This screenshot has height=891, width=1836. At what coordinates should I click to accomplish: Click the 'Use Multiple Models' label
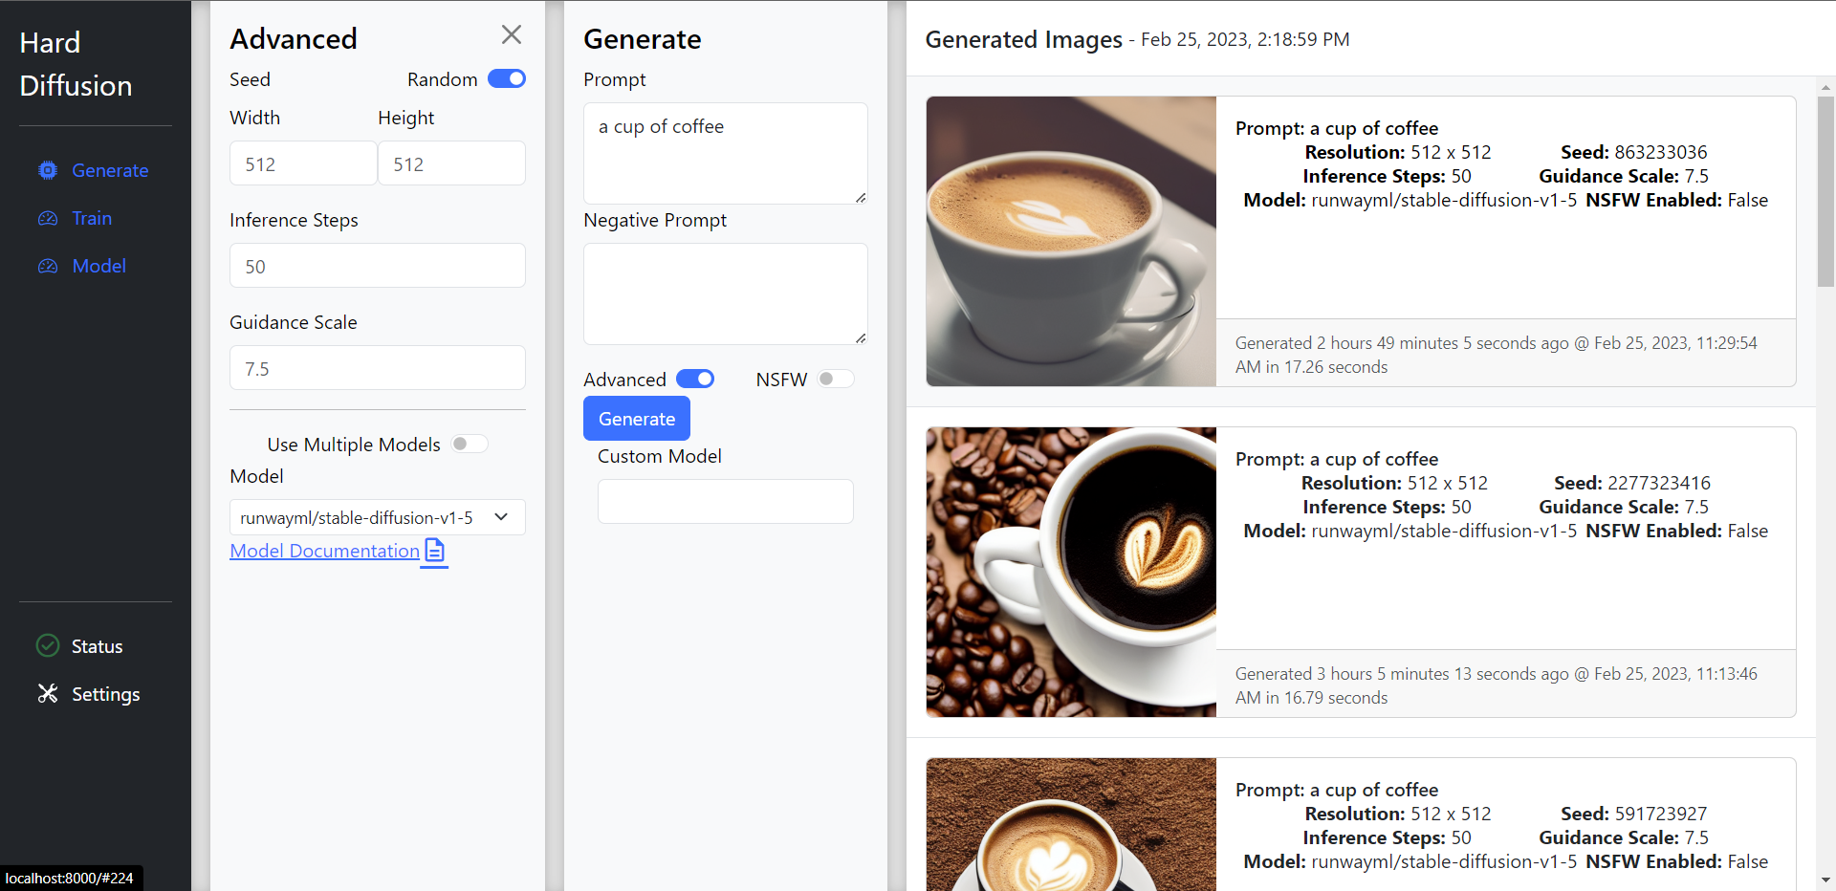coord(354,445)
